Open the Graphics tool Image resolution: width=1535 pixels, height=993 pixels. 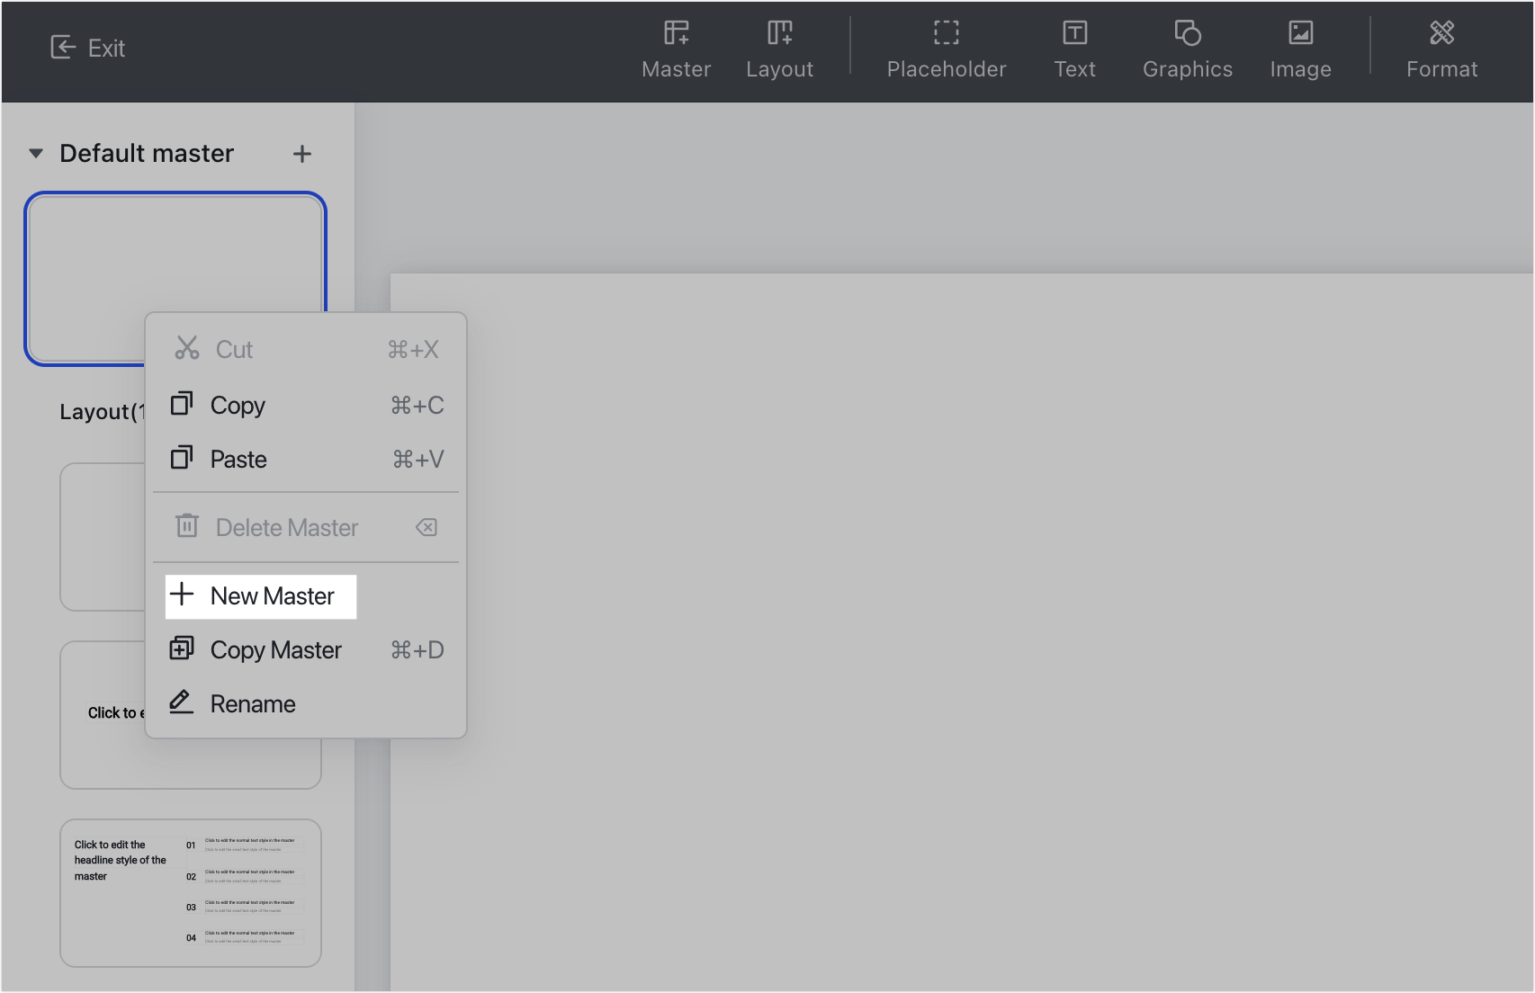1187,50
